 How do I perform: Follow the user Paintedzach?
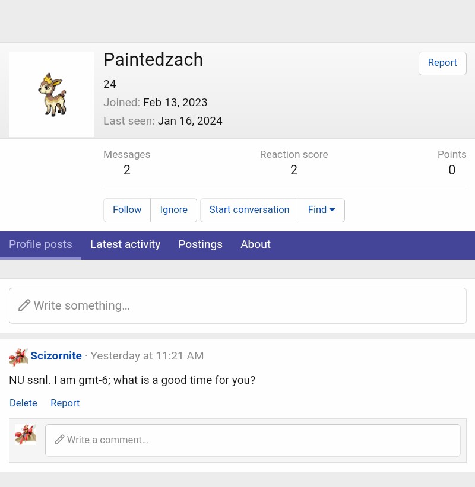(127, 210)
